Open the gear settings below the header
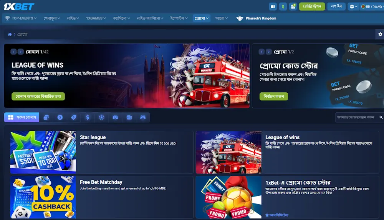The width and height of the screenshot is (384, 220). pos(380,35)
